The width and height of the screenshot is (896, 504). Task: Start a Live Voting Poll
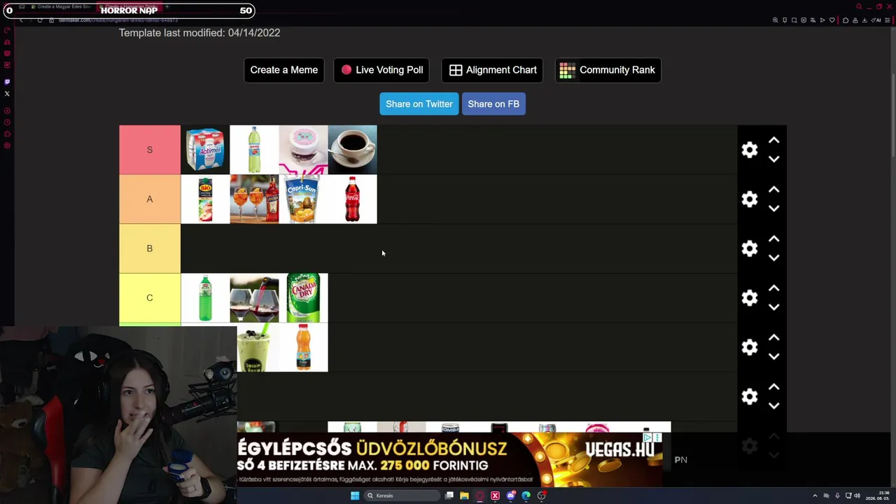[x=381, y=70]
